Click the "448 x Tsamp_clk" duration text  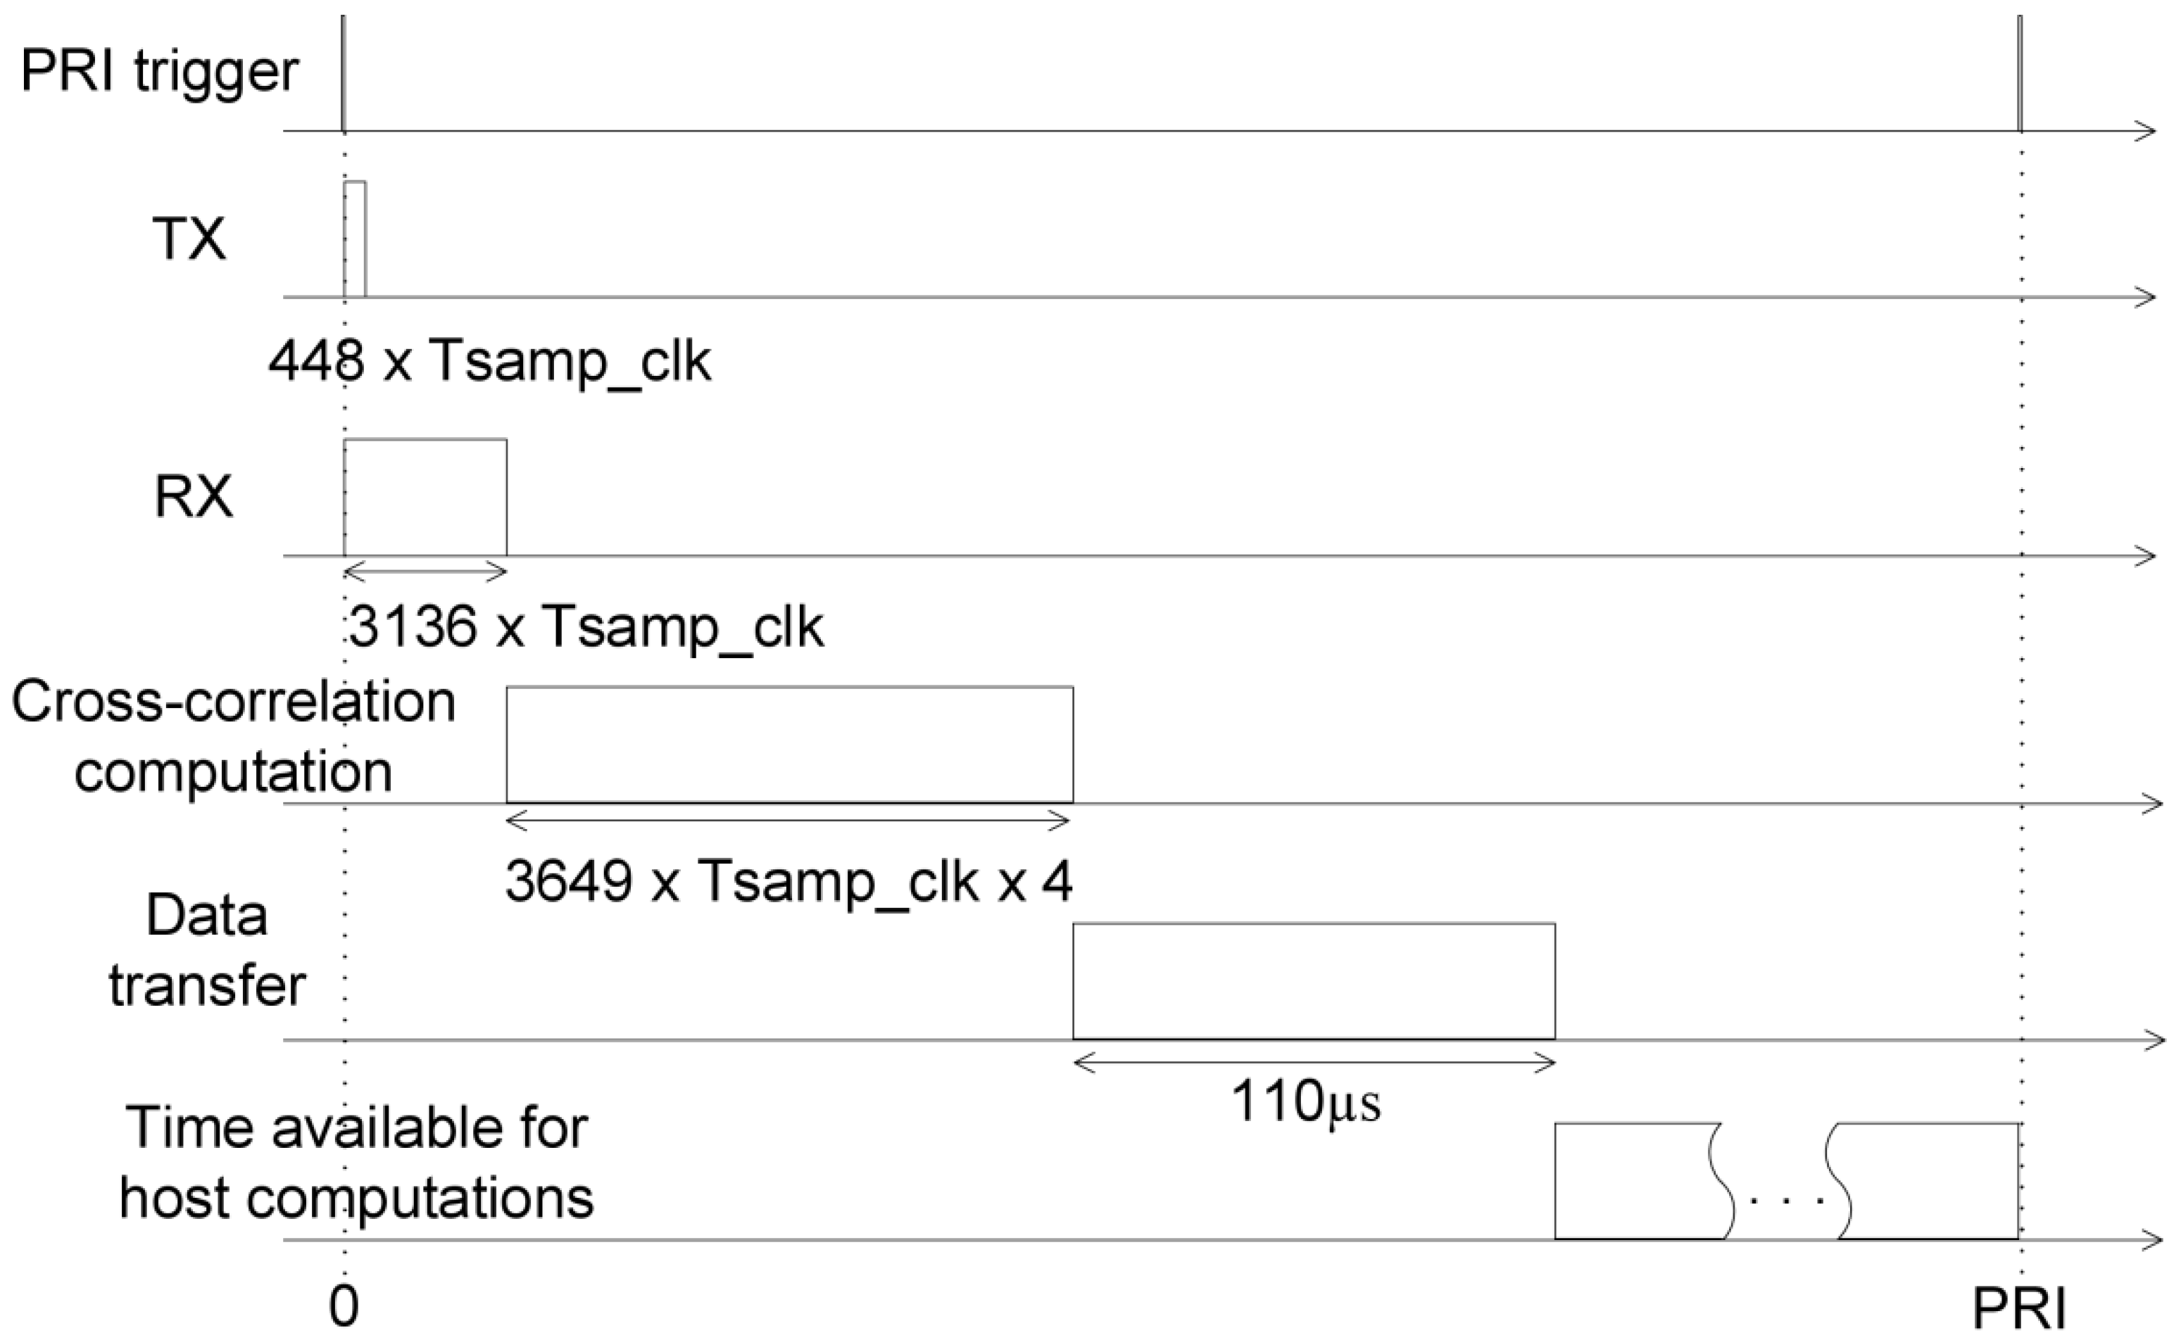pos(489,362)
